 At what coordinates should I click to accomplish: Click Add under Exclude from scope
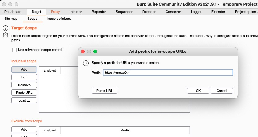24,129
